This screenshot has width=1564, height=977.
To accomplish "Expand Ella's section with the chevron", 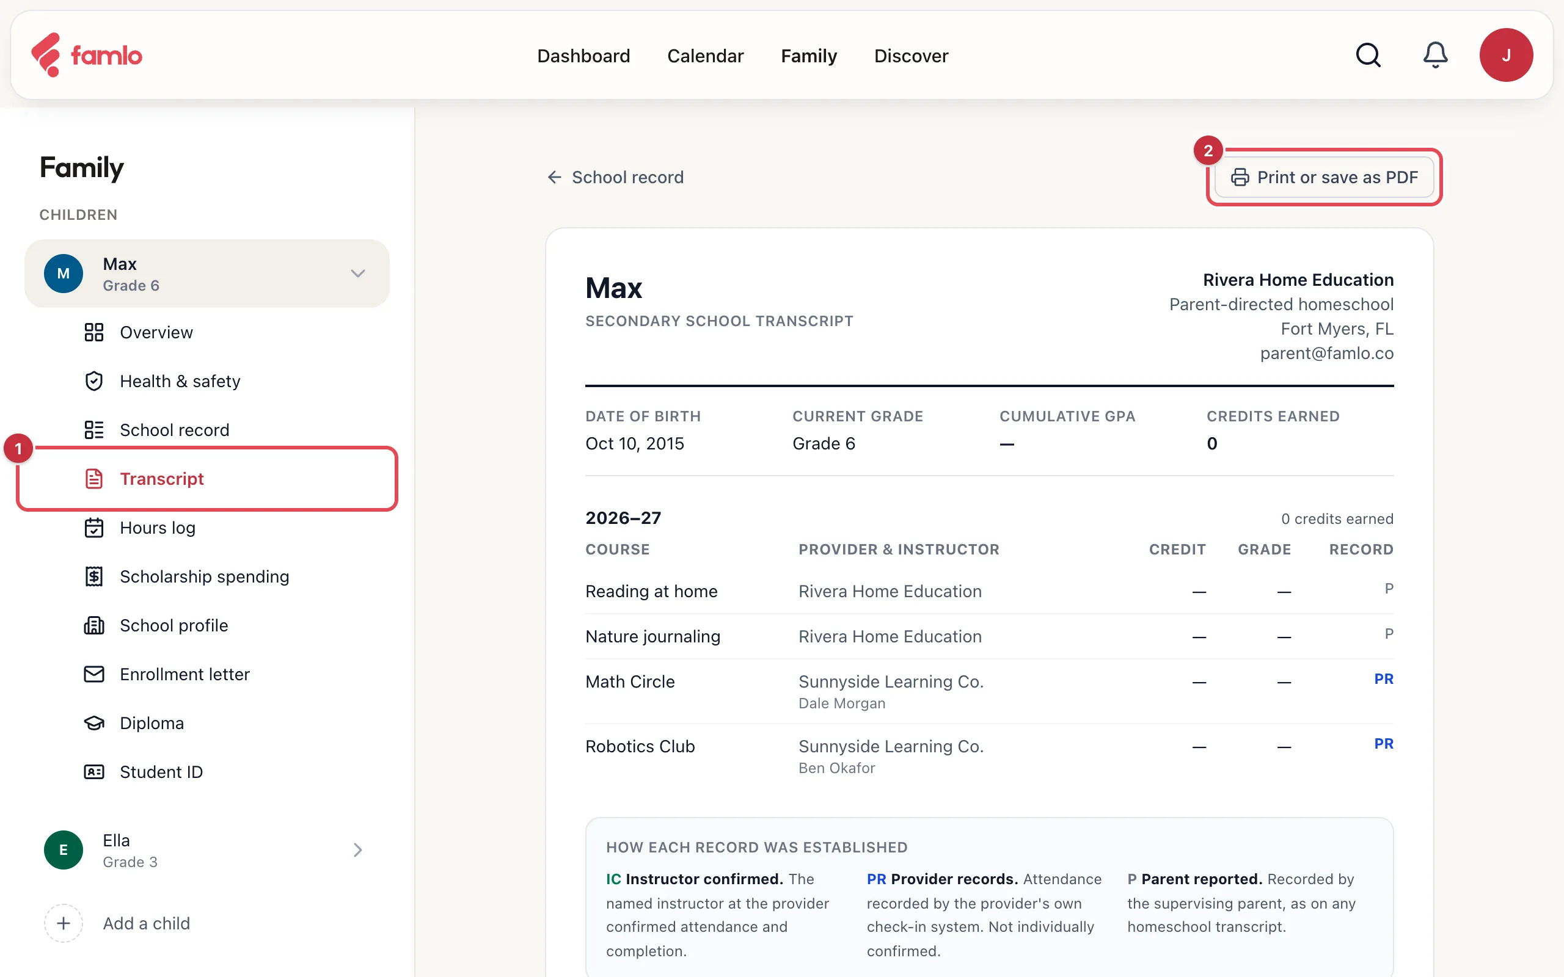I will point(358,850).
